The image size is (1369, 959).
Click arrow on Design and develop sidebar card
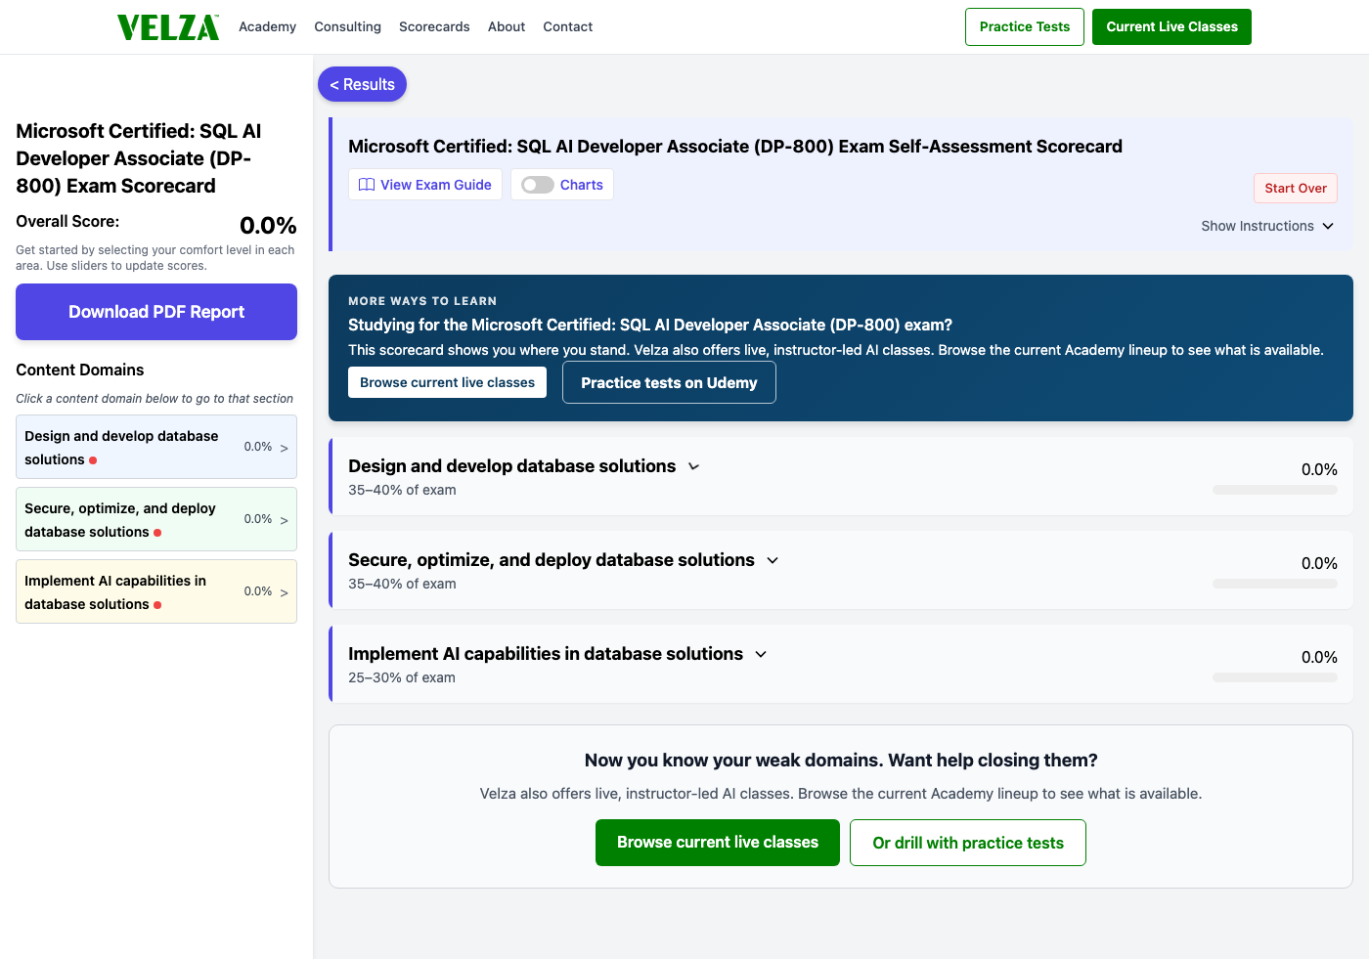click(x=285, y=448)
